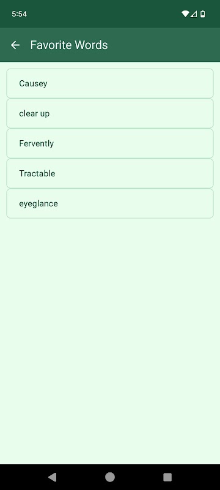This screenshot has width=220, height=490.
Task: Open the Fervently word entry
Action: click(x=110, y=143)
